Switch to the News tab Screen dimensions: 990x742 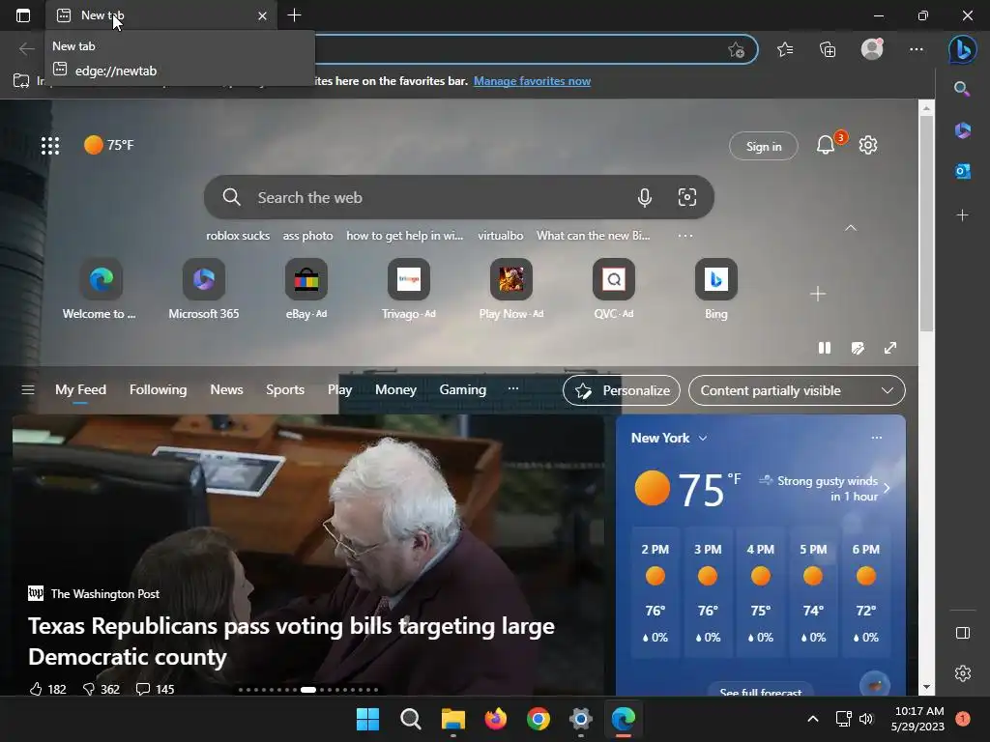point(226,390)
